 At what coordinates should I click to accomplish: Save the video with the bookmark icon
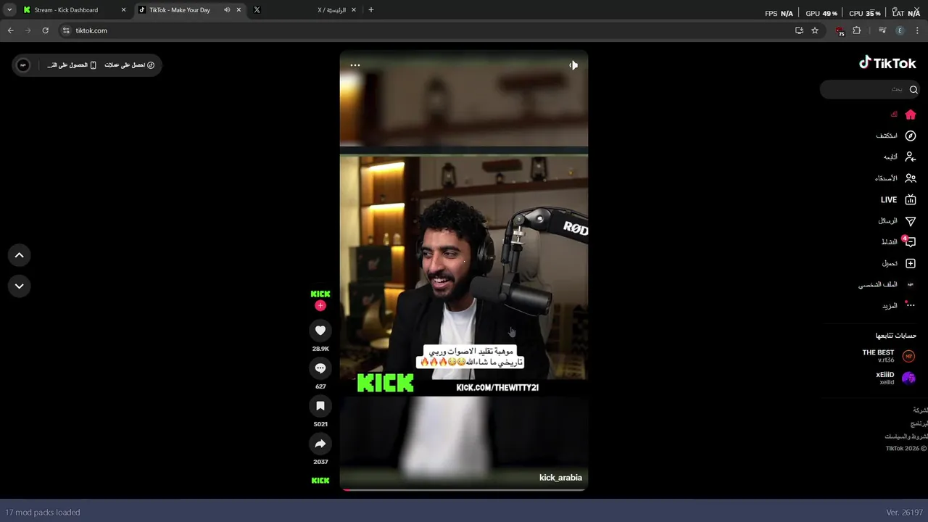[x=320, y=406]
